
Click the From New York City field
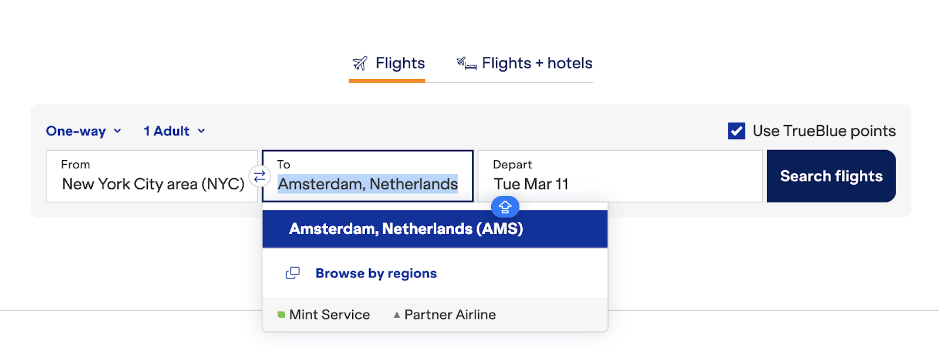[151, 176]
